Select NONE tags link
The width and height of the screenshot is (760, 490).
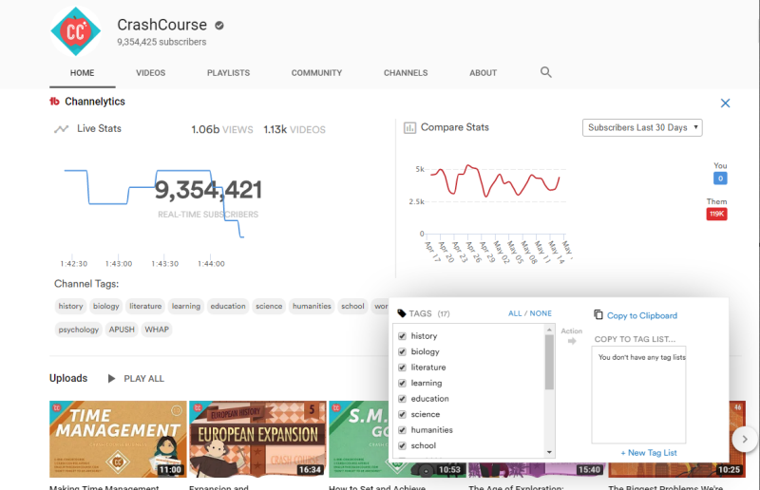click(541, 313)
